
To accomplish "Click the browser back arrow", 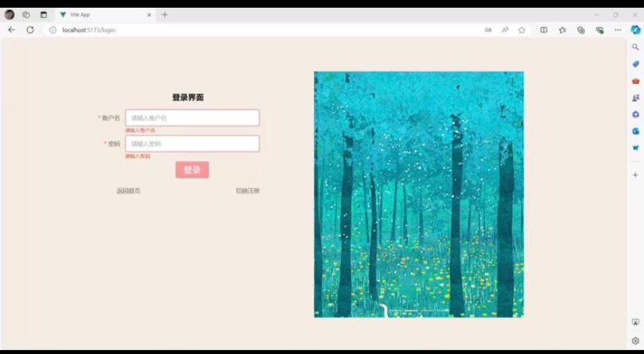I will click(x=12, y=30).
